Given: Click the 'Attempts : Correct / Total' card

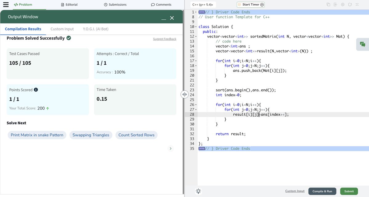Looking at the screenshot, I should 135,64.
